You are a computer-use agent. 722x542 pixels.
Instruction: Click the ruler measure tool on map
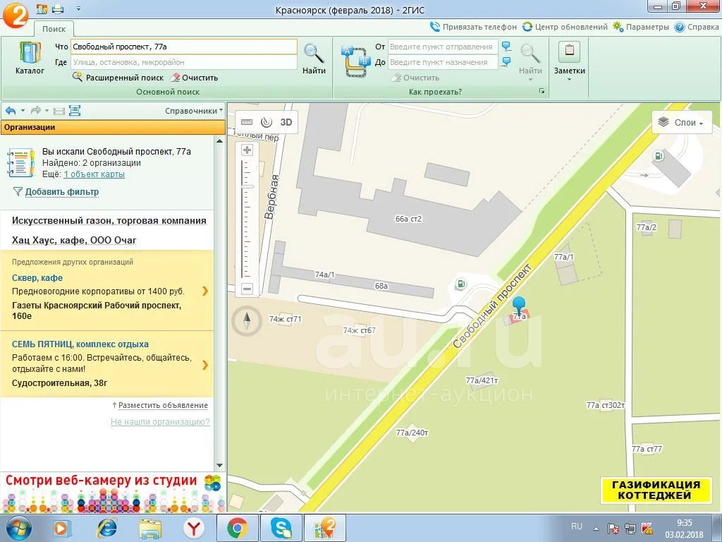point(247,122)
